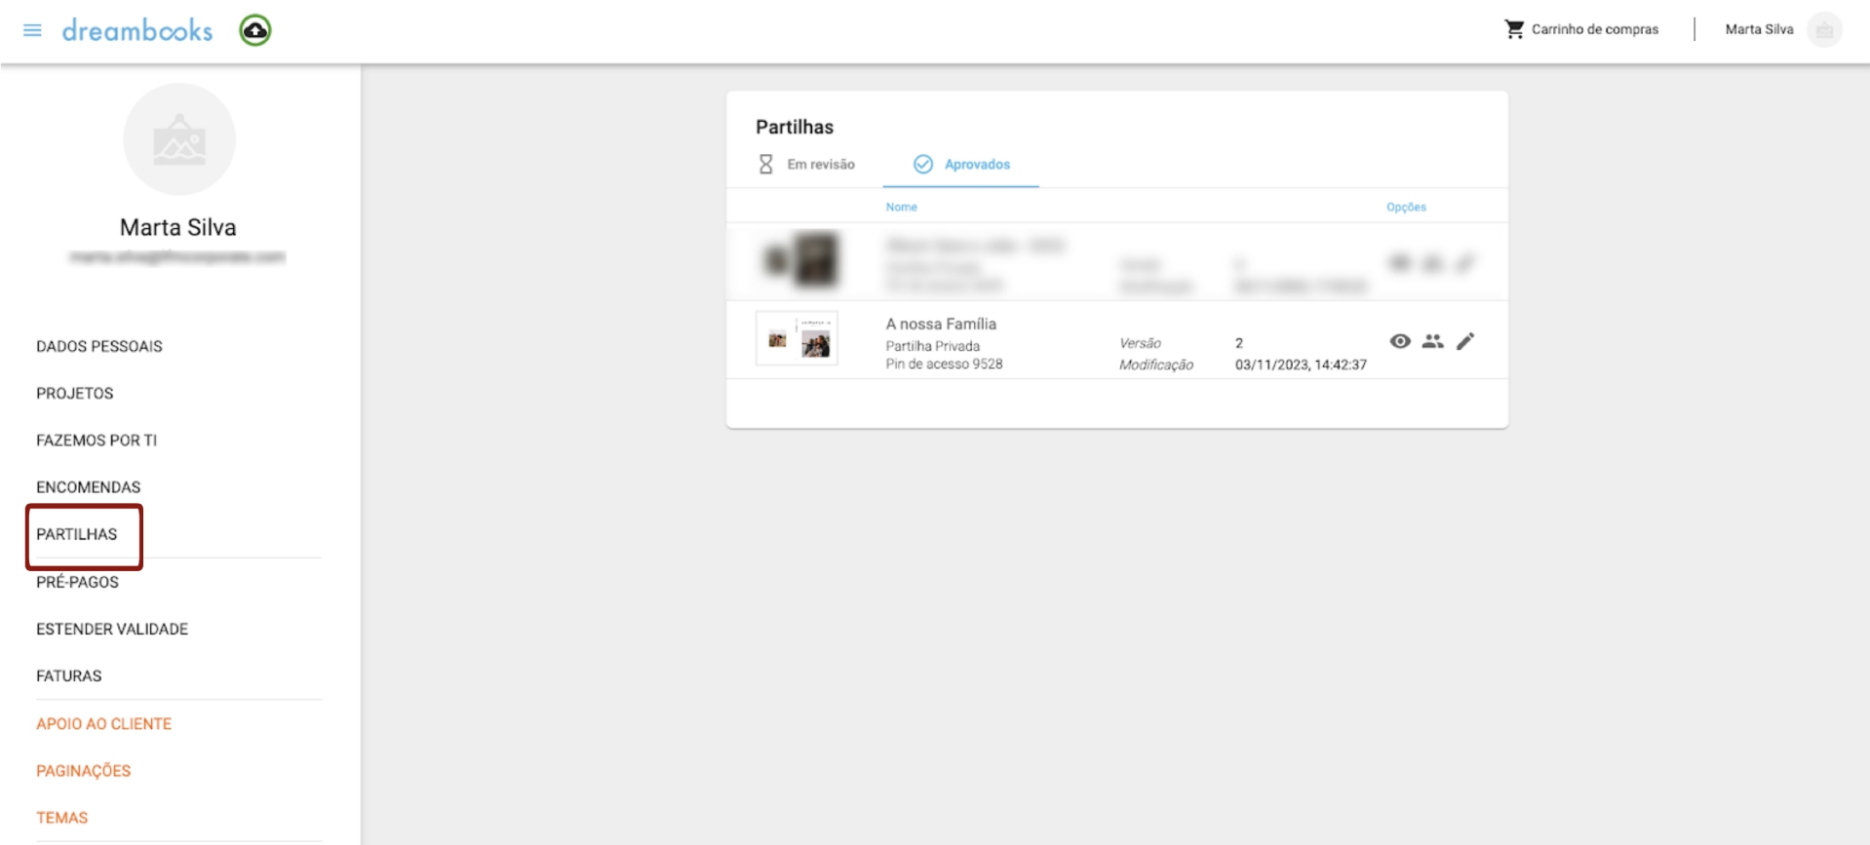
Task: Click the dreambooks logo
Action: (137, 30)
